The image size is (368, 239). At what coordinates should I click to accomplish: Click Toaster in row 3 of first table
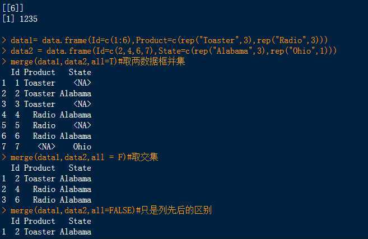(x=39, y=104)
